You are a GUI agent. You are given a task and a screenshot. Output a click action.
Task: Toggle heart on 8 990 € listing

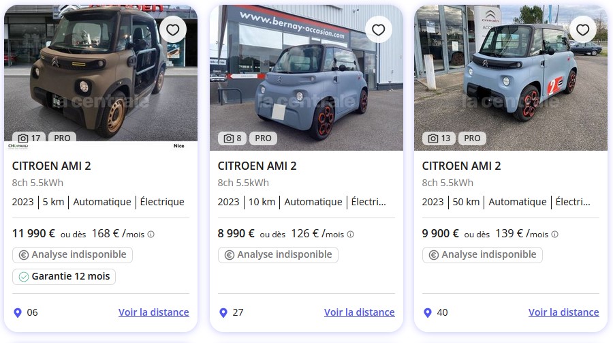click(x=379, y=30)
